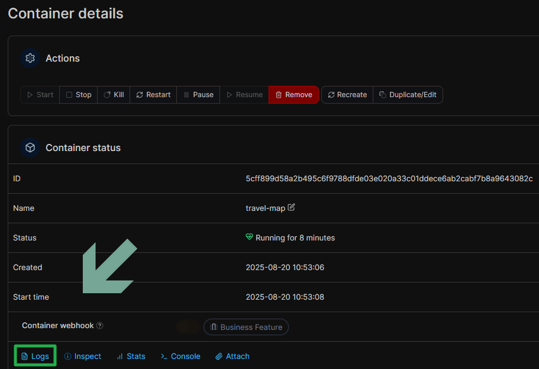This screenshot has width=539, height=369.
Task: Open container Stats view
Action: [131, 357]
